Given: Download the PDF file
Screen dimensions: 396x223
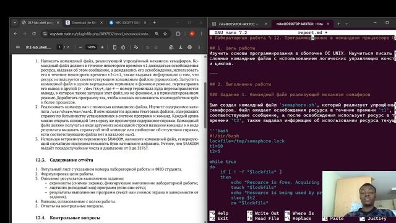Looking at the screenshot, I should pyautogui.click(x=180, y=47).
